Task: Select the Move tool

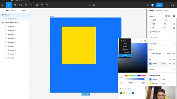Action: coord(9,5)
